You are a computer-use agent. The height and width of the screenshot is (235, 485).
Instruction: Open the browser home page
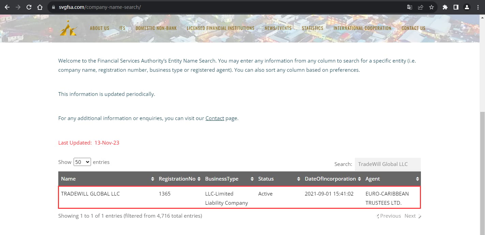40,7
